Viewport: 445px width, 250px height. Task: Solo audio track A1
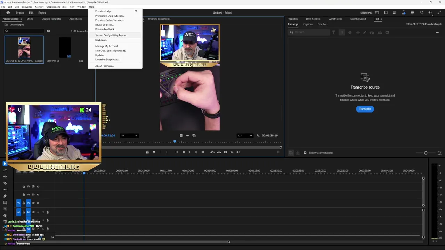tap(43, 212)
